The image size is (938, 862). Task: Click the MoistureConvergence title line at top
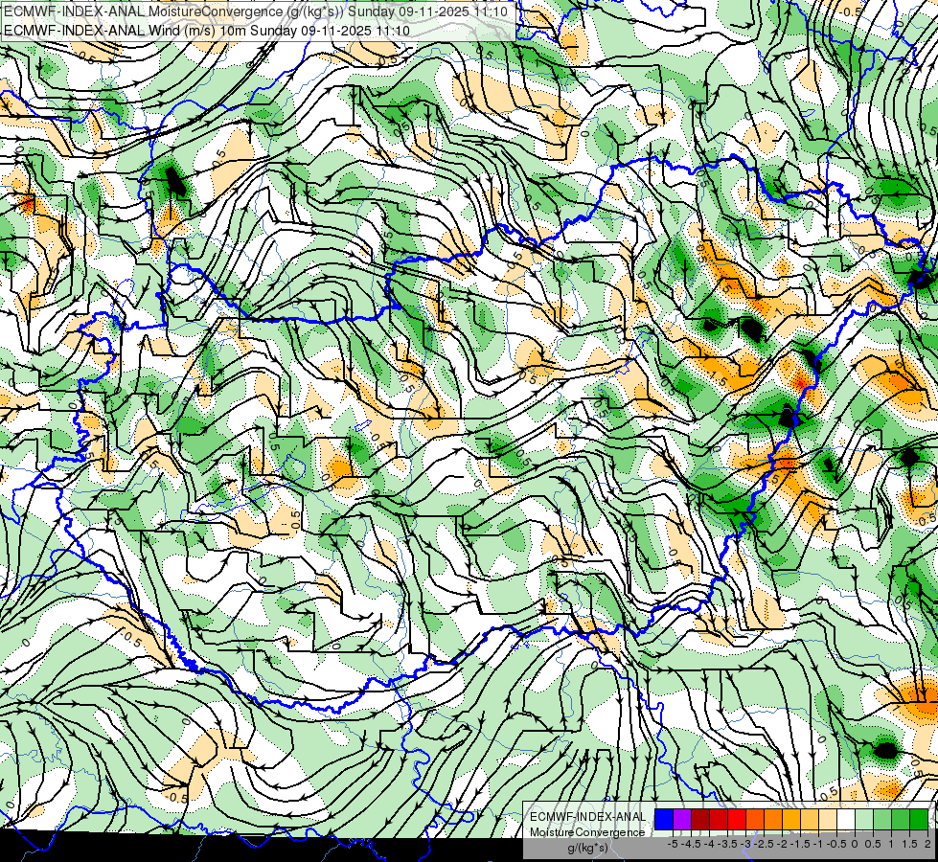tap(256, 11)
